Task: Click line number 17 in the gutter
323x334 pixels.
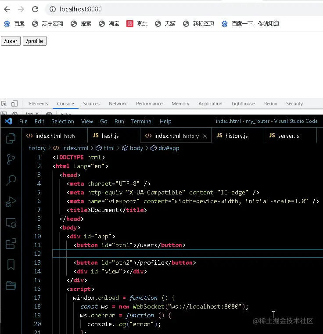Action: (37, 298)
